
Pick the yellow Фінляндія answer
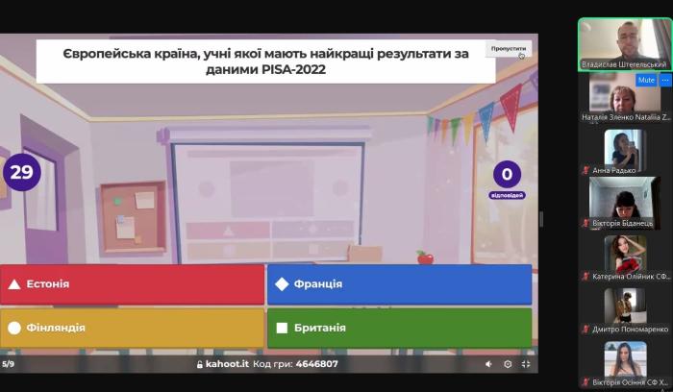point(133,328)
